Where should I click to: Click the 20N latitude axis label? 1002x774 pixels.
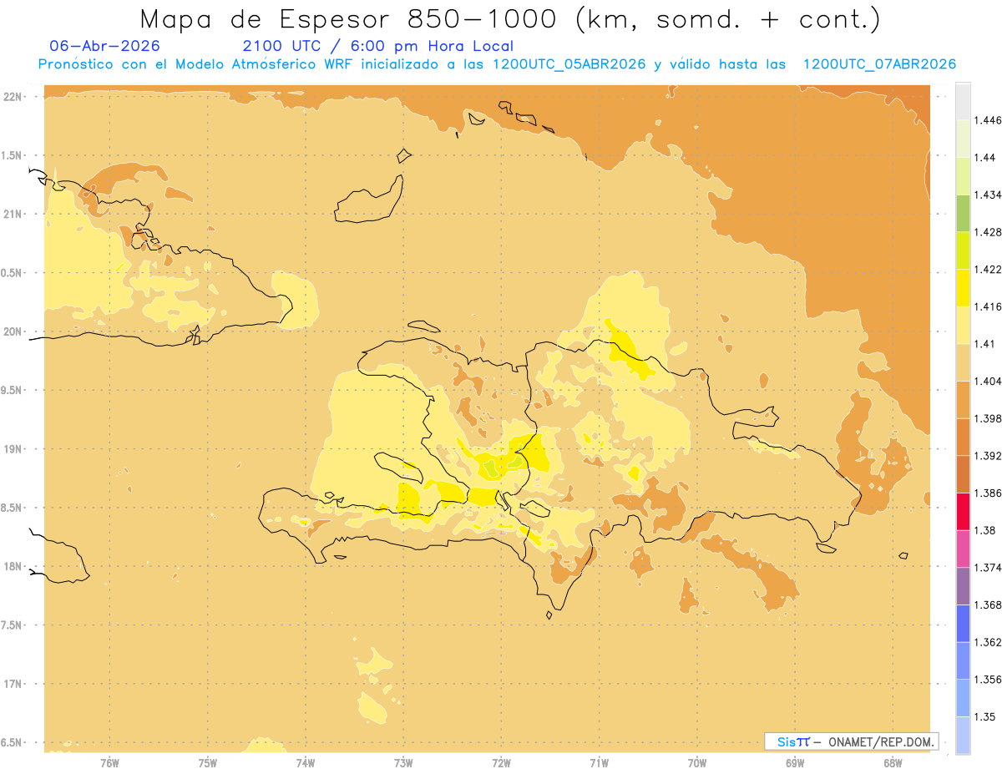point(13,331)
